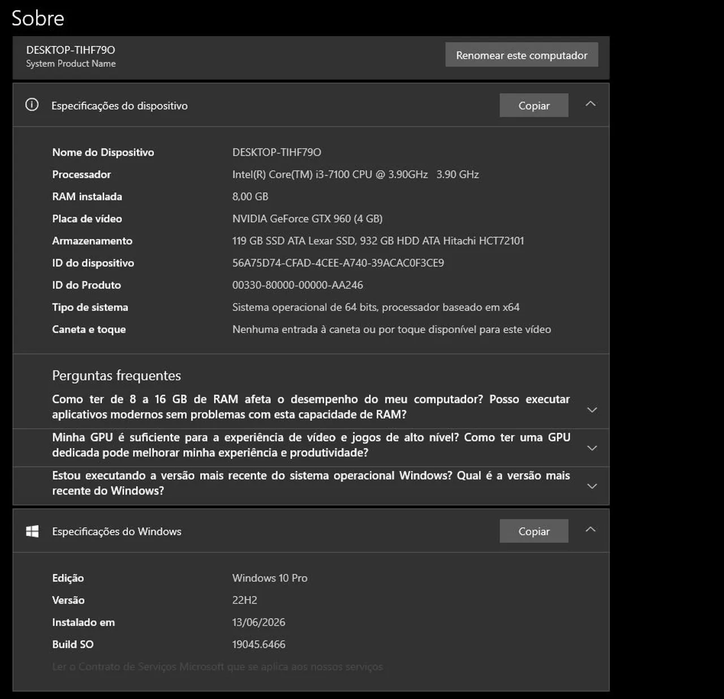This screenshot has width=724, height=699.
Task: Copy the device specifications
Action: point(534,105)
